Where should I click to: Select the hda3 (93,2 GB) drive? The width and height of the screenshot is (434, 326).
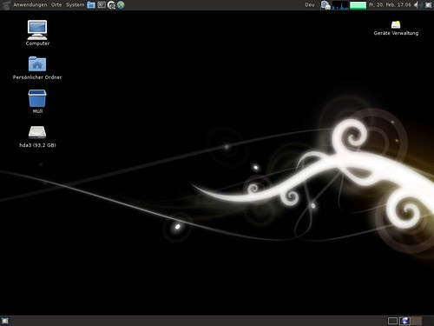point(37,136)
